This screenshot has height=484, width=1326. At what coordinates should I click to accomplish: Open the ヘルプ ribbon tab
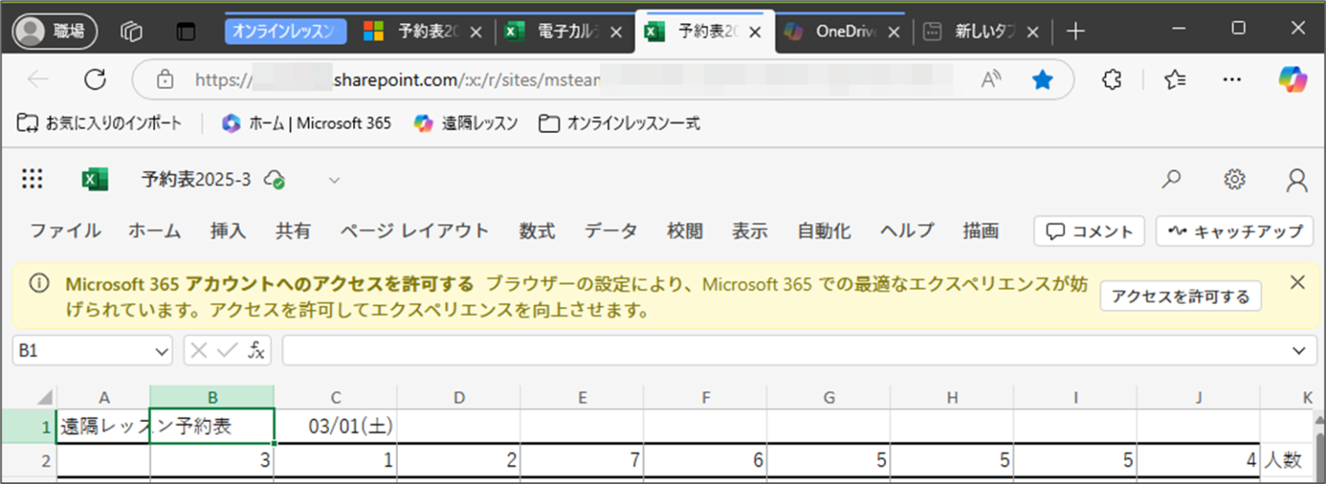pos(907,230)
